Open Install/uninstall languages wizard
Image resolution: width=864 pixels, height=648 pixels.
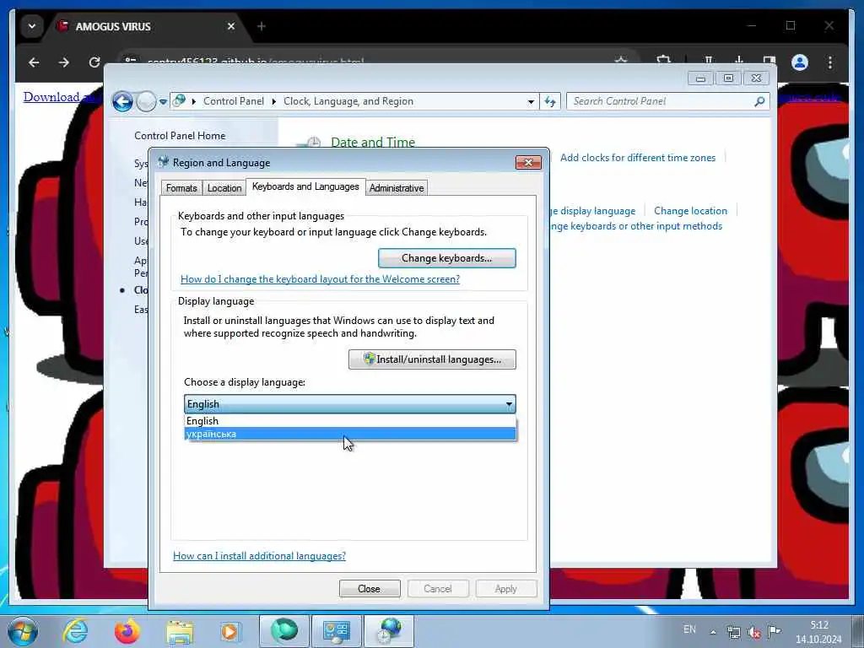click(432, 359)
